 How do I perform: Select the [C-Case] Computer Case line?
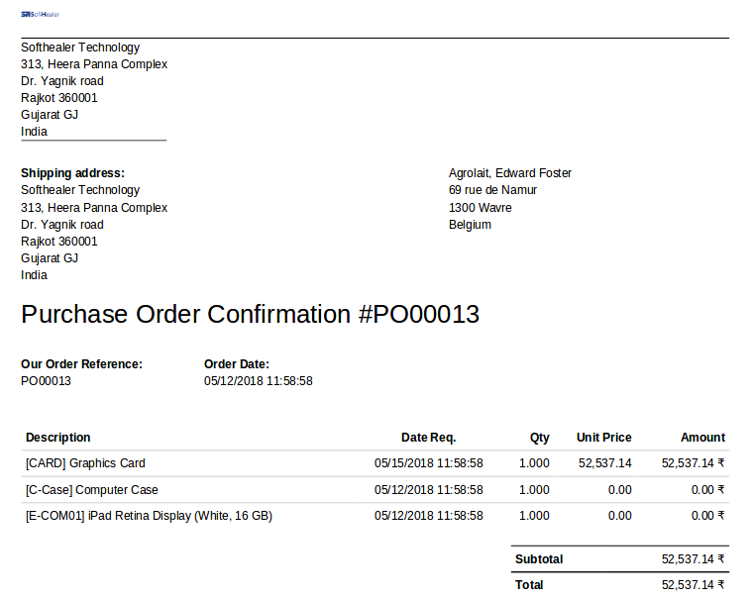[x=91, y=490]
